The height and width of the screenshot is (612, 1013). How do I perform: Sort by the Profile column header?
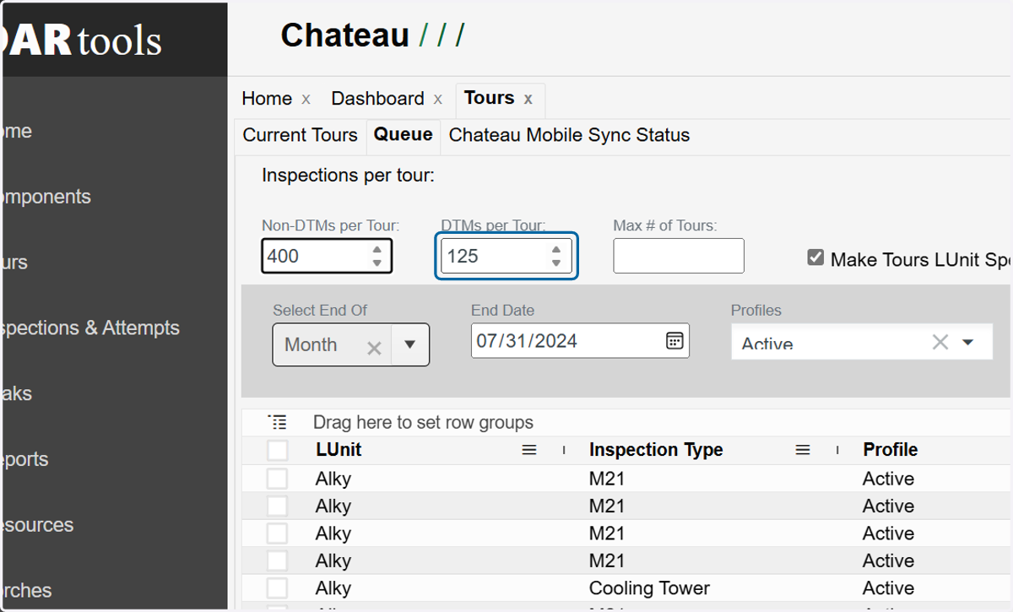pos(890,450)
